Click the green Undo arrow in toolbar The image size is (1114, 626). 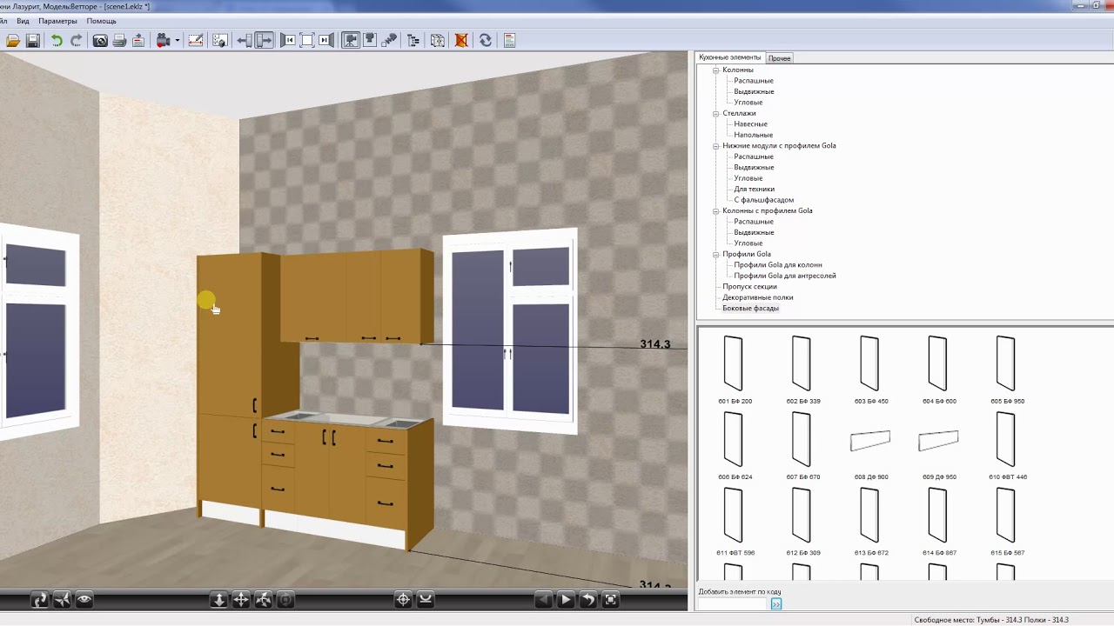tap(57, 40)
